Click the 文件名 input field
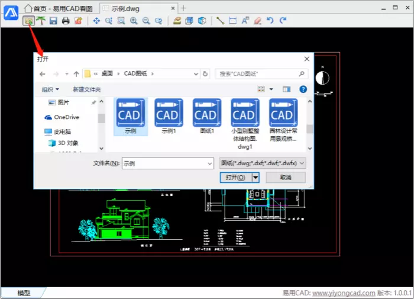Image resolution: width=414 pixels, height=299 pixels. coord(167,163)
